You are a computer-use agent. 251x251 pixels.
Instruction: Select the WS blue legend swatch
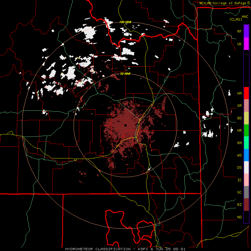pyautogui.click(x=246, y=155)
